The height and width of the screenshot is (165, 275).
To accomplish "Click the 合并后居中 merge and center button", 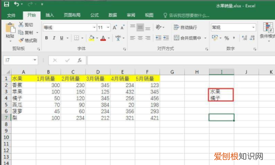I will (x=187, y=38).
